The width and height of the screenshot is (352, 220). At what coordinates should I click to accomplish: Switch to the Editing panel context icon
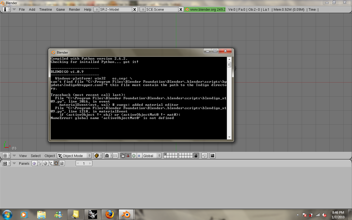(56, 163)
